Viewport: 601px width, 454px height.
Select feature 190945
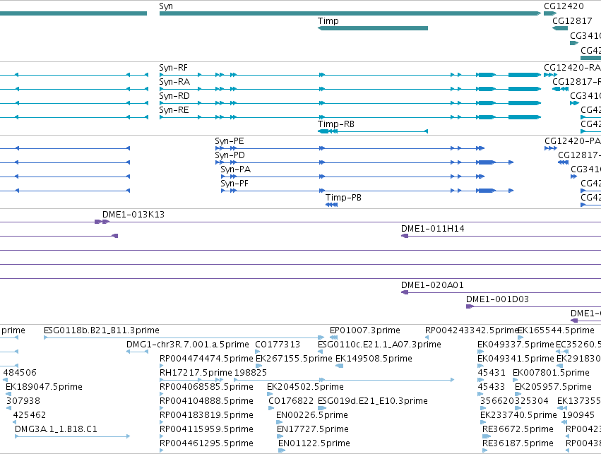[578, 416]
